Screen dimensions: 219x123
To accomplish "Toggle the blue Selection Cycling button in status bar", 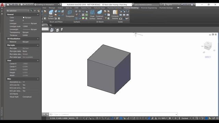I will (x=121, y=118).
